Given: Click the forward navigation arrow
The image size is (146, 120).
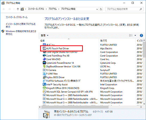Looking at the screenshot, I should [x=9, y=9].
